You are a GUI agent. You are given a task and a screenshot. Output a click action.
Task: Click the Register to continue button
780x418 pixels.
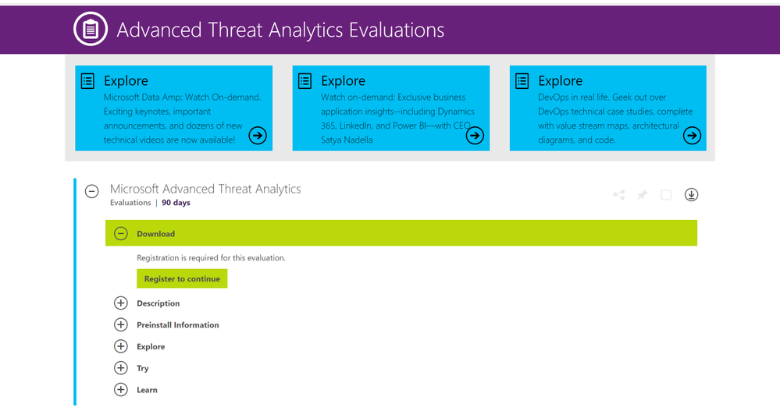[x=182, y=279]
